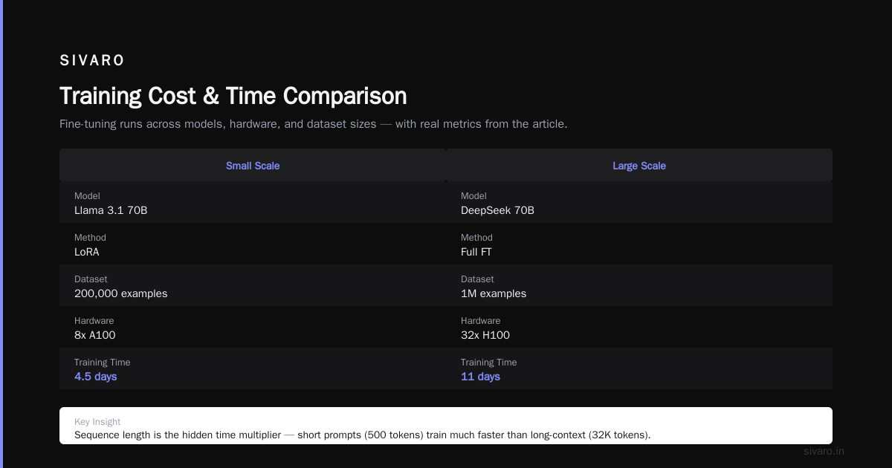
Task: Click the 200,000 examples dataset cell
Action: point(253,286)
